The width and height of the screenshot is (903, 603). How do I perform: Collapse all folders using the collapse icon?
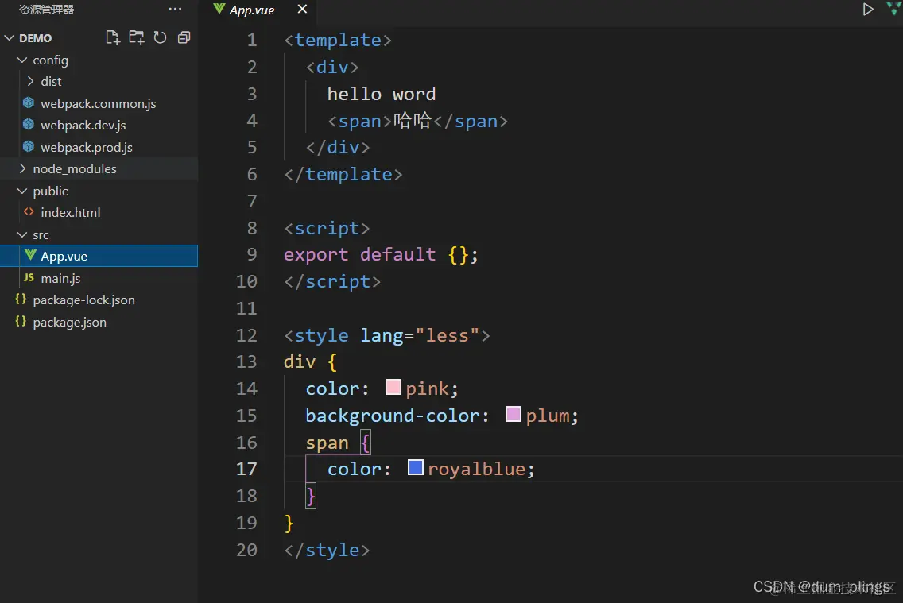pos(184,37)
